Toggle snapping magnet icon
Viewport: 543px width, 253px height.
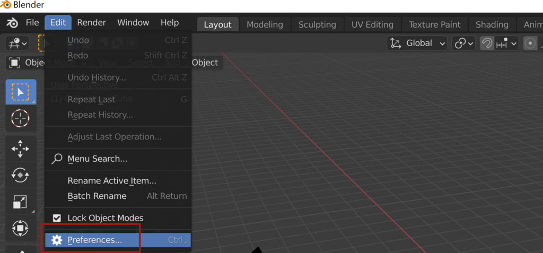click(x=487, y=43)
